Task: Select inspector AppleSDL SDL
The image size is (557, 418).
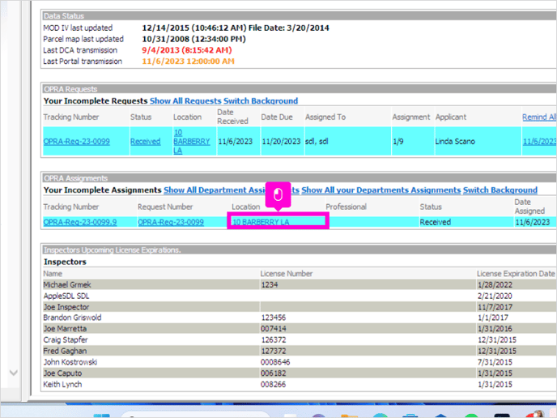Action: pos(66,296)
